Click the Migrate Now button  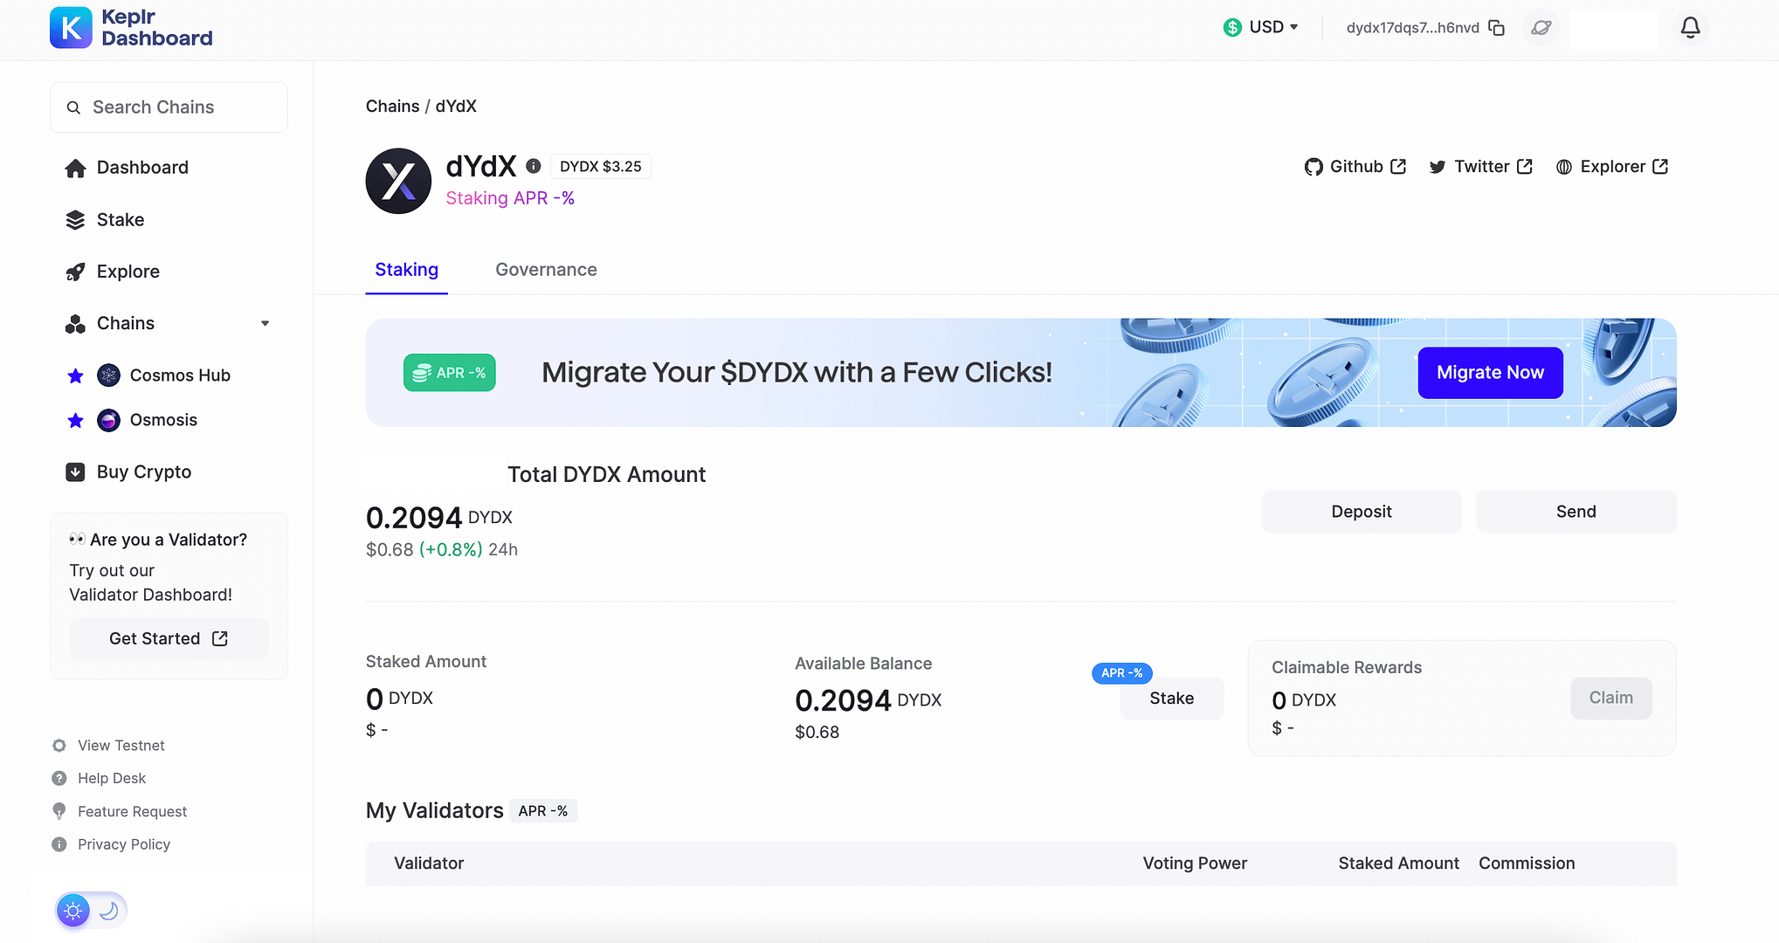[x=1490, y=372]
